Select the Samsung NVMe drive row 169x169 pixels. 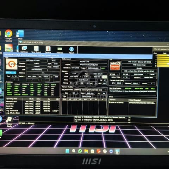pos(132,103)
